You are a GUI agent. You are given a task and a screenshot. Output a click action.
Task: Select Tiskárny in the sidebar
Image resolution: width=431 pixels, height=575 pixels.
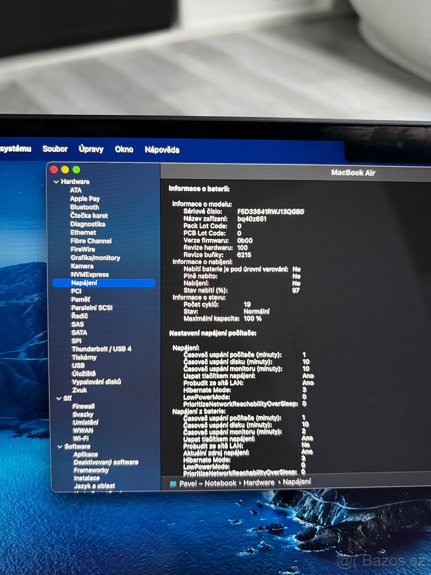(84, 357)
